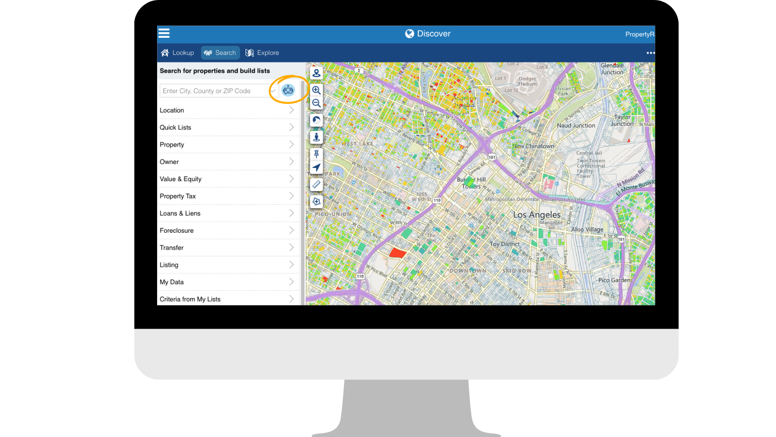
Task: Open the hamburger menu
Action: [164, 33]
